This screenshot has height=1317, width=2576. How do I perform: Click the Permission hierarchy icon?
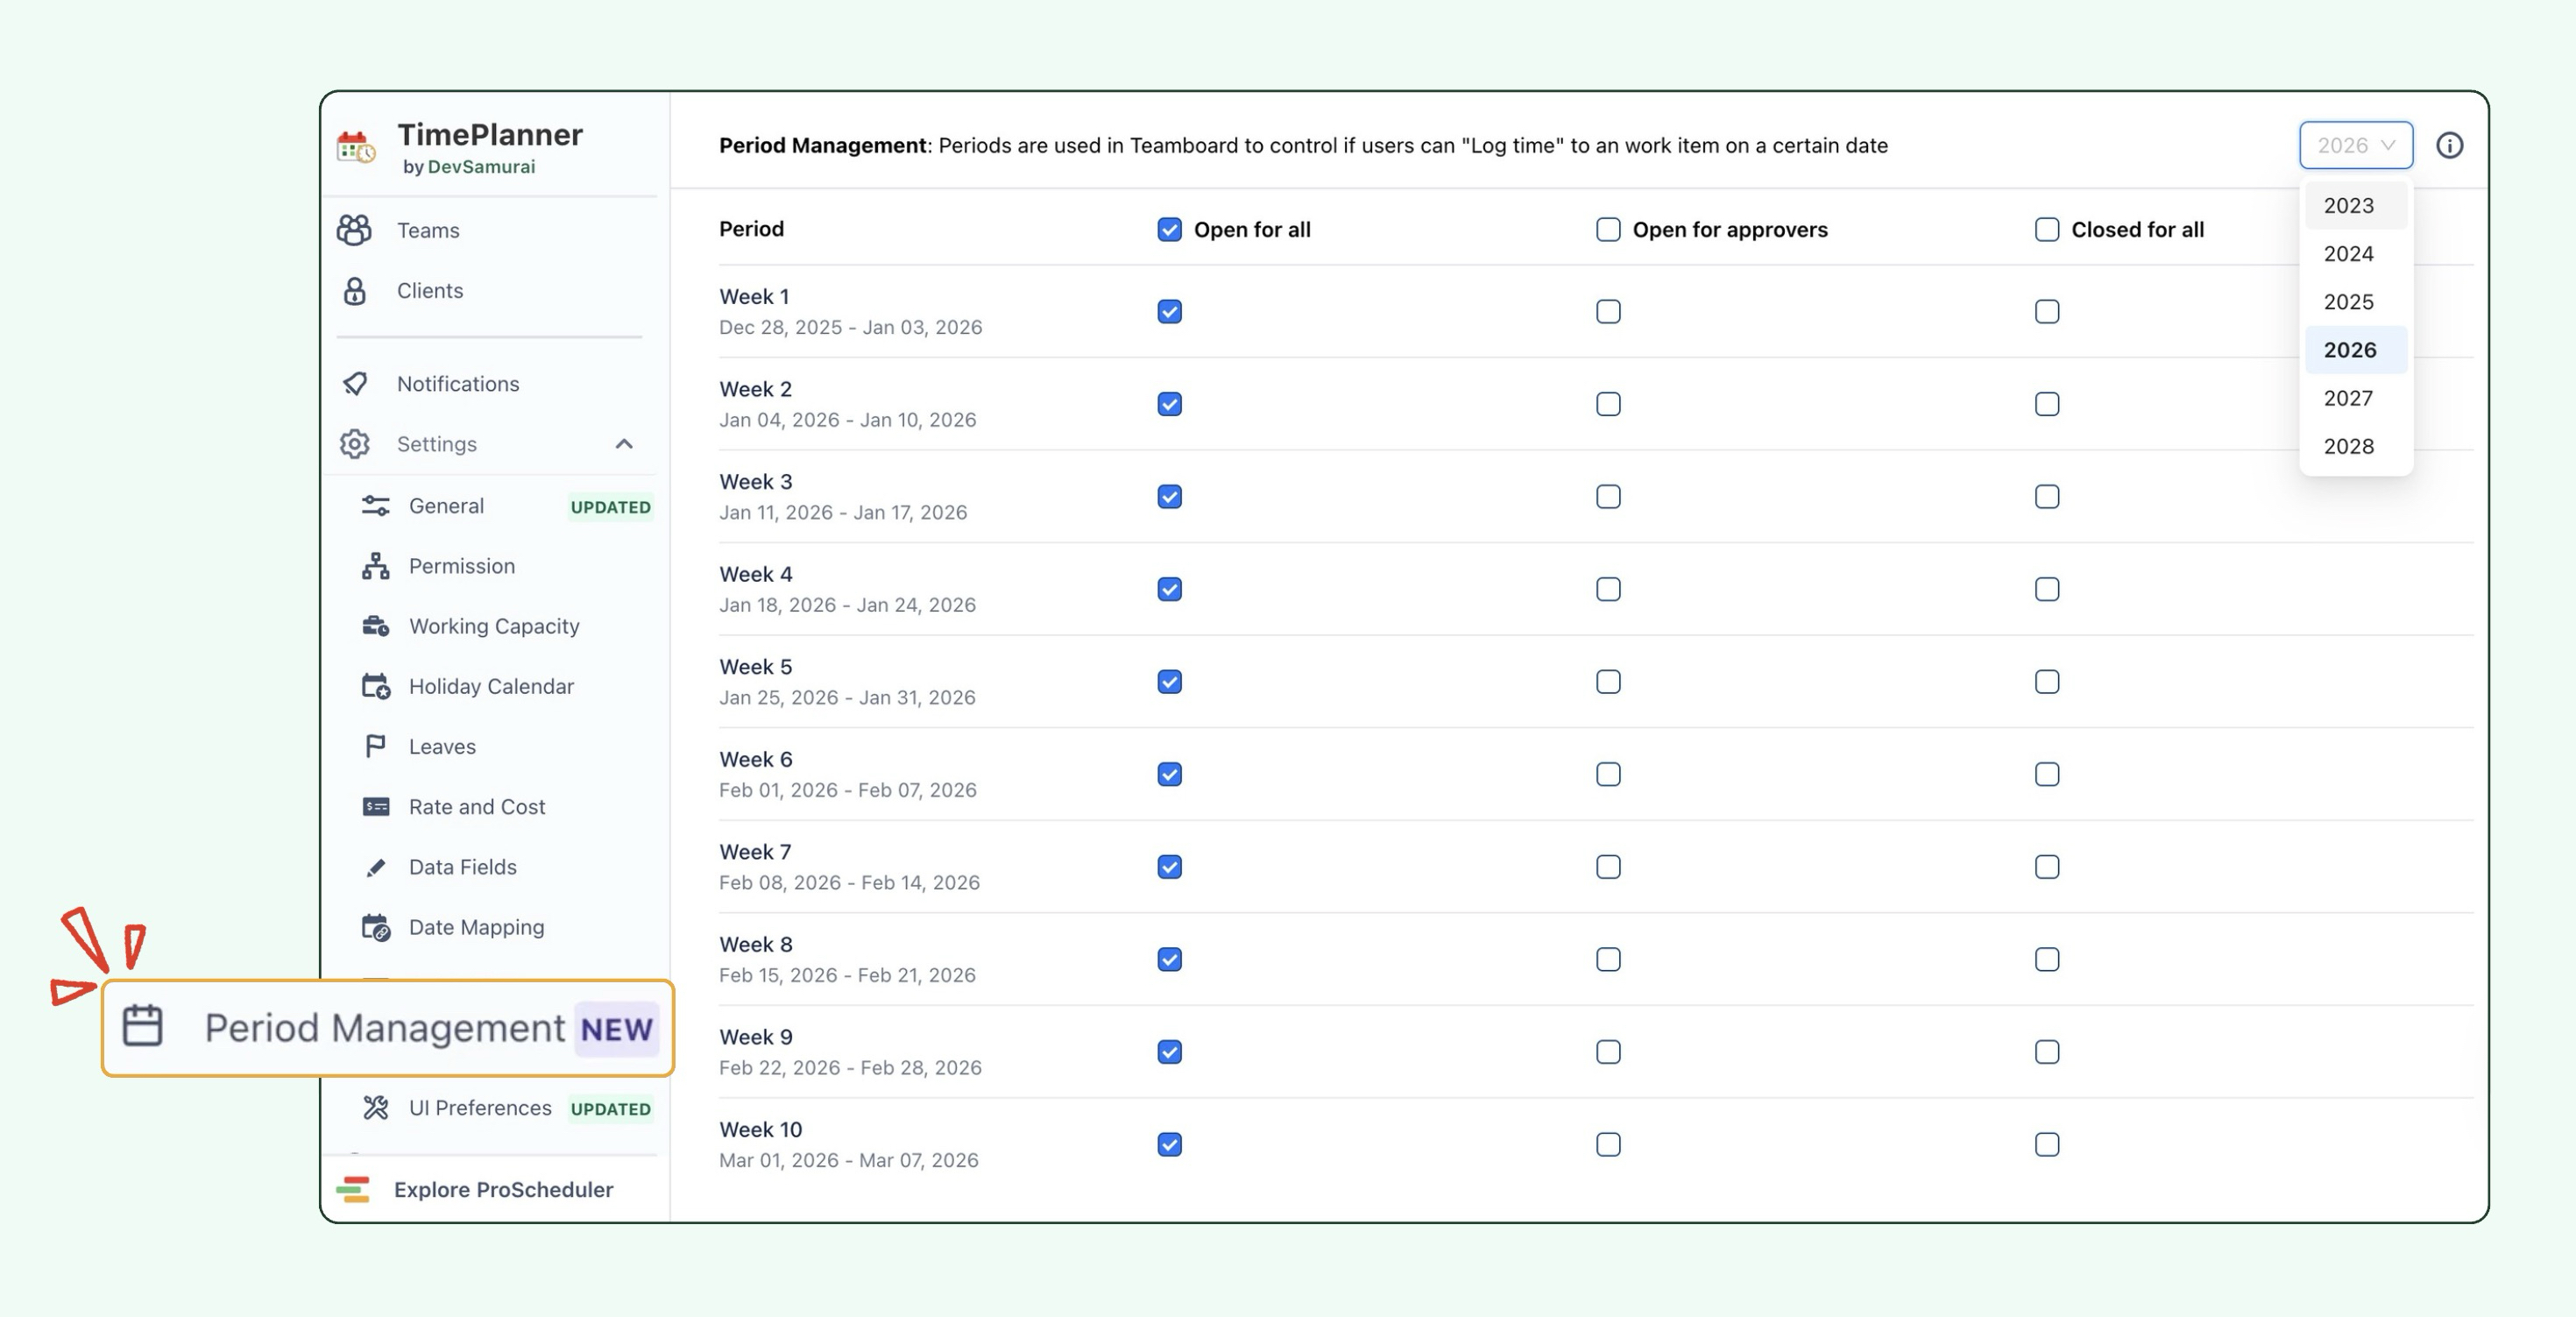click(375, 566)
